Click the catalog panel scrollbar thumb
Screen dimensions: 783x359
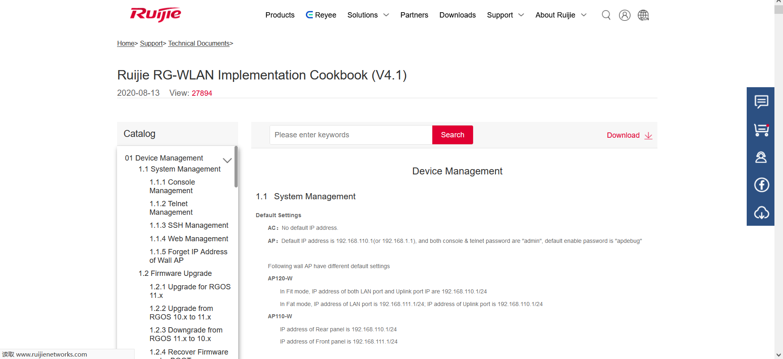coord(236,167)
